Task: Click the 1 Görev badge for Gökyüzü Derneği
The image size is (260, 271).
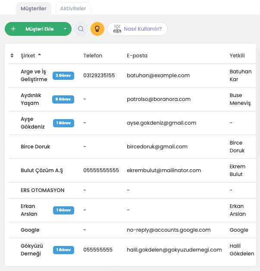Action: coord(63,250)
